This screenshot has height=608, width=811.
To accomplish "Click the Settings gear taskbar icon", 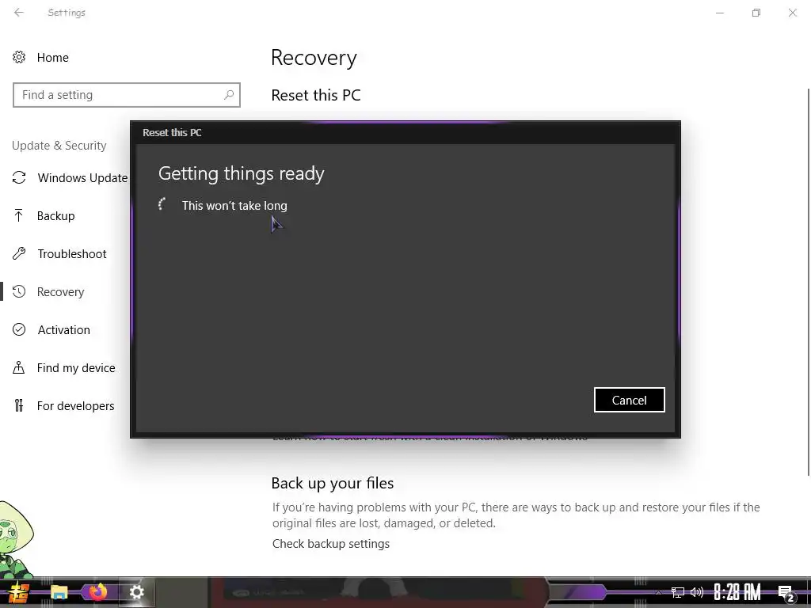I will [136, 592].
